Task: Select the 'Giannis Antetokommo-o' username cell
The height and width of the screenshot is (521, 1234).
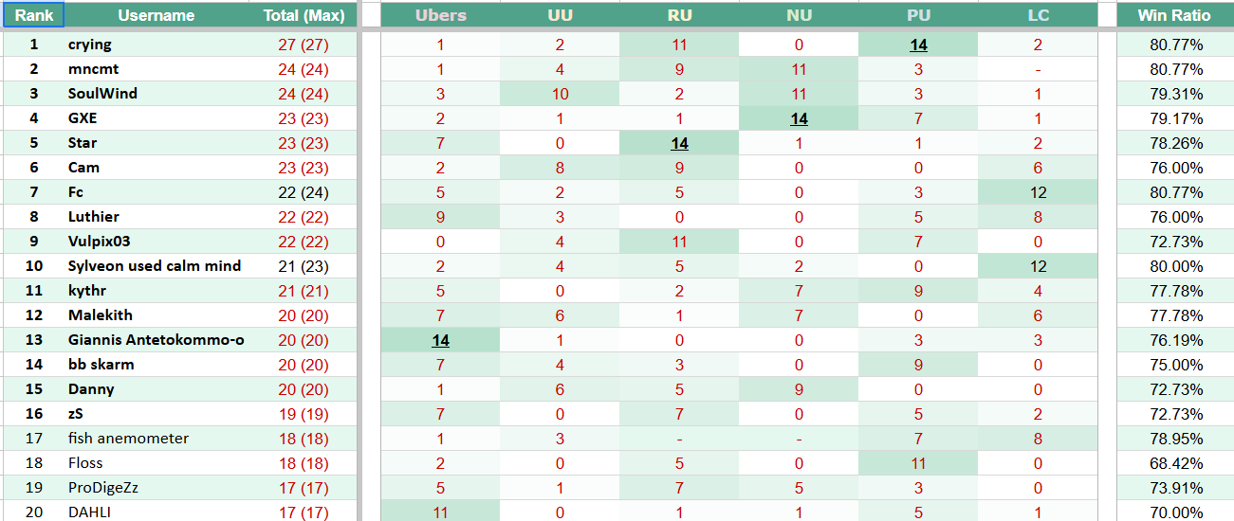Action: [x=157, y=340]
